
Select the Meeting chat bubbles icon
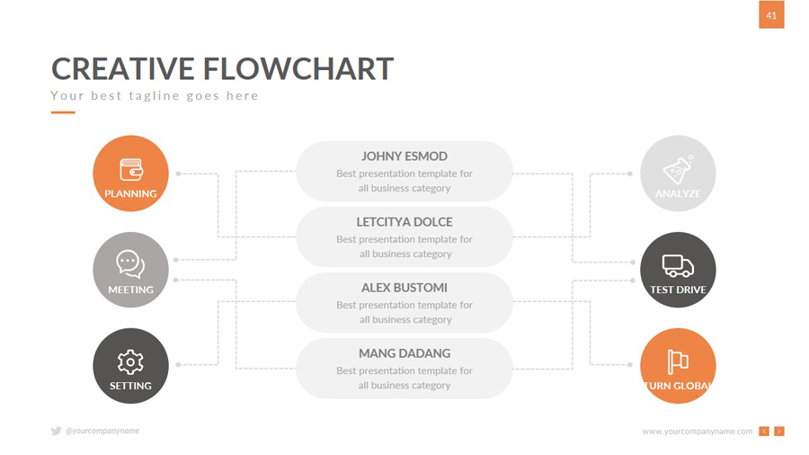130,263
